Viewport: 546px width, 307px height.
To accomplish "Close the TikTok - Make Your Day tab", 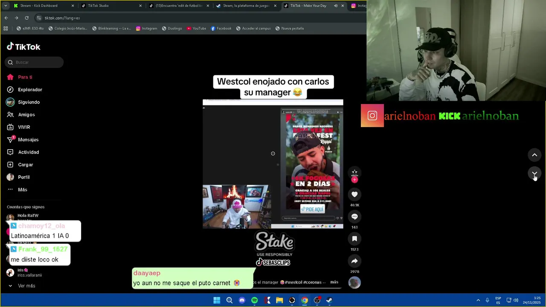I will (x=343, y=6).
